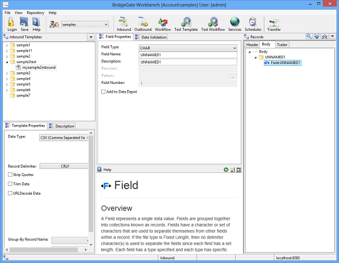The height and width of the screenshot is (263, 339).
Task: Maximize the Help panel
Action: pyautogui.click(x=238, y=170)
